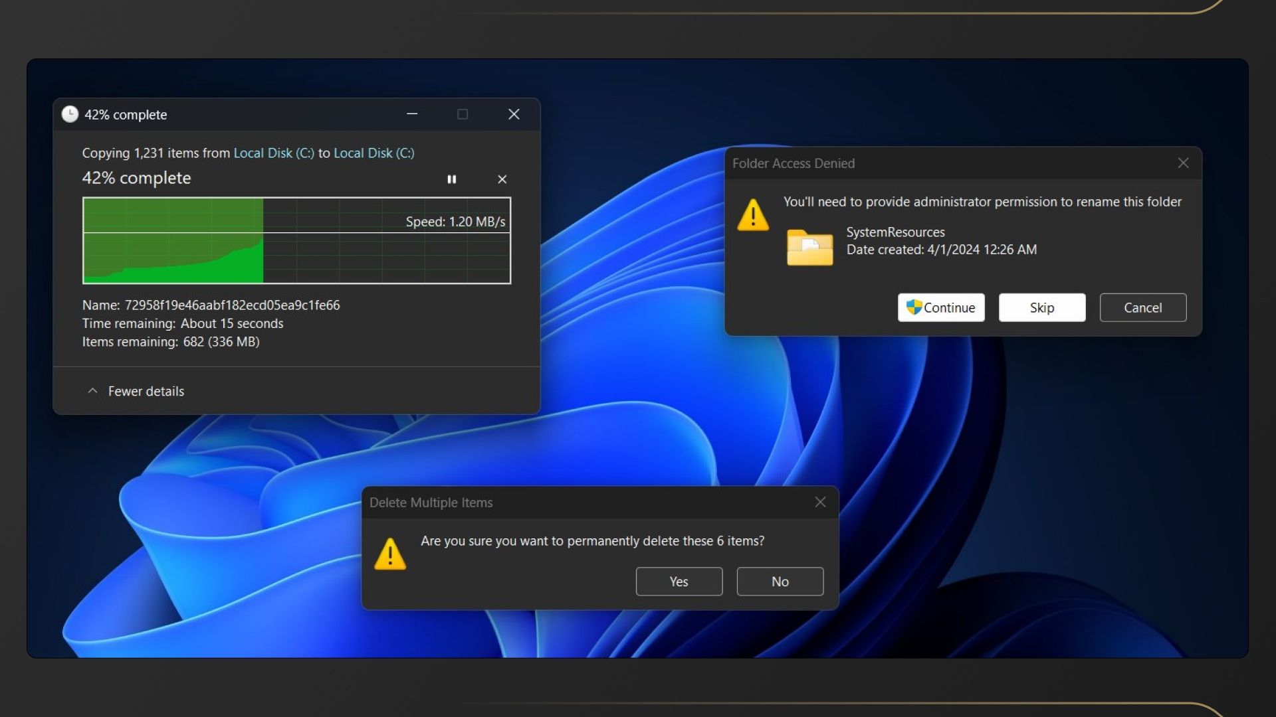
Task: Cancel the Folder Access Denied dialog
Action: [x=1142, y=307]
